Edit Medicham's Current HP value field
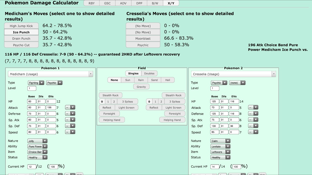This screenshot has width=312, height=175. pos(32,167)
